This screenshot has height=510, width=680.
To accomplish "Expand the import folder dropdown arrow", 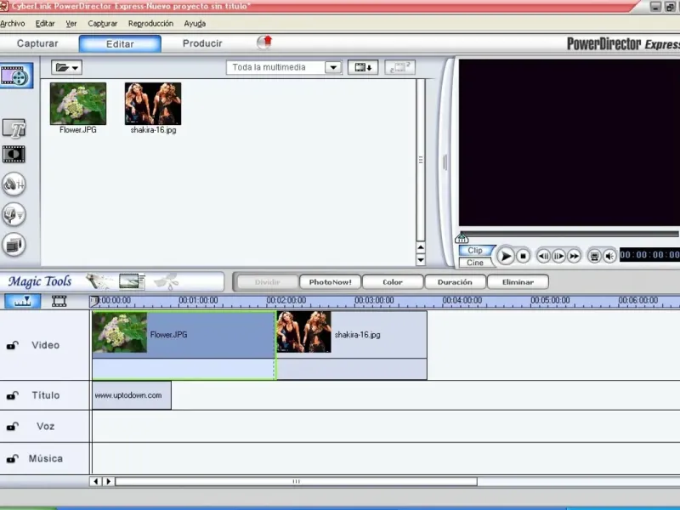I will tap(76, 68).
